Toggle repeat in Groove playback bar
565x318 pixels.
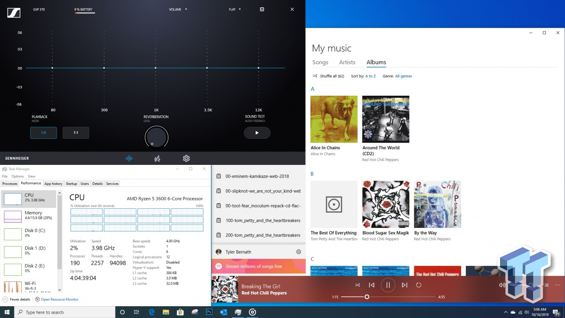click(x=419, y=285)
